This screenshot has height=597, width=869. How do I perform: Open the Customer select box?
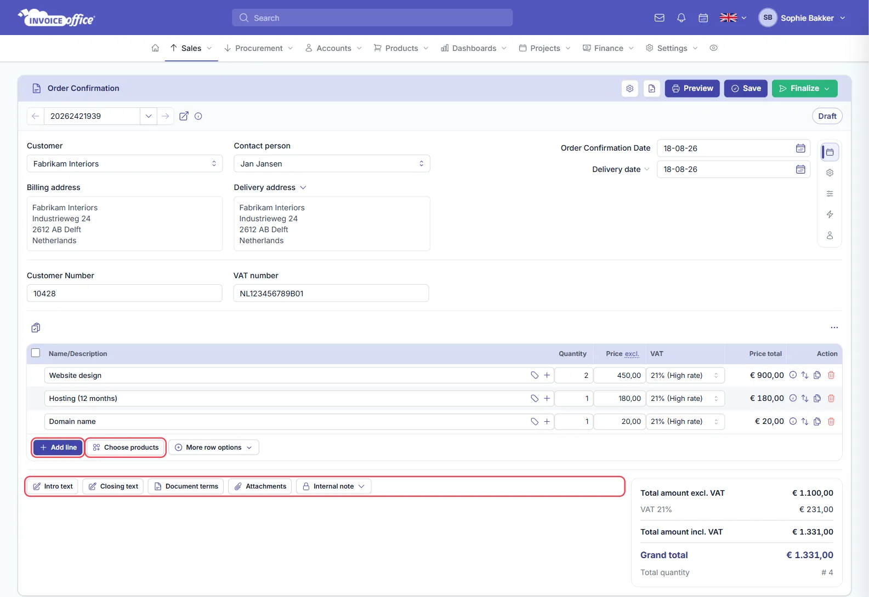(125, 164)
